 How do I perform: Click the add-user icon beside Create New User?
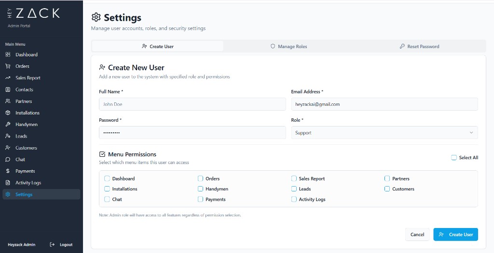click(102, 67)
